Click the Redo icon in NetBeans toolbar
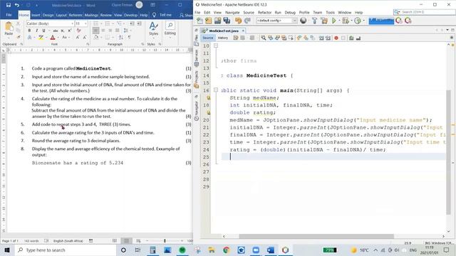The height and width of the screenshot is (256, 456). (x=247, y=21)
